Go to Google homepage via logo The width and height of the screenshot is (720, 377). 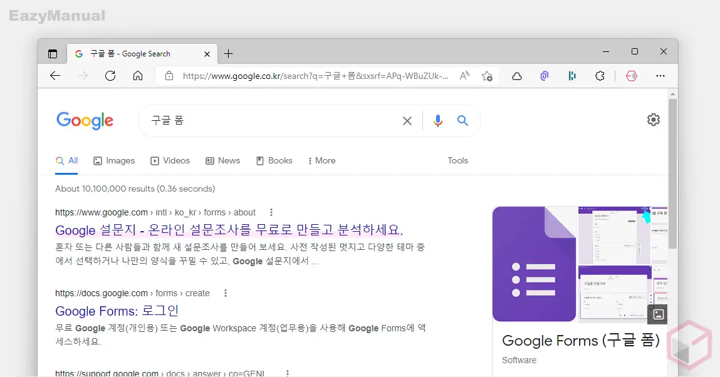tap(85, 121)
